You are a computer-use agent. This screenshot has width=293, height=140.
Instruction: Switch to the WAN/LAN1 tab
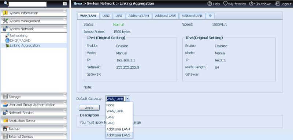point(88,16)
